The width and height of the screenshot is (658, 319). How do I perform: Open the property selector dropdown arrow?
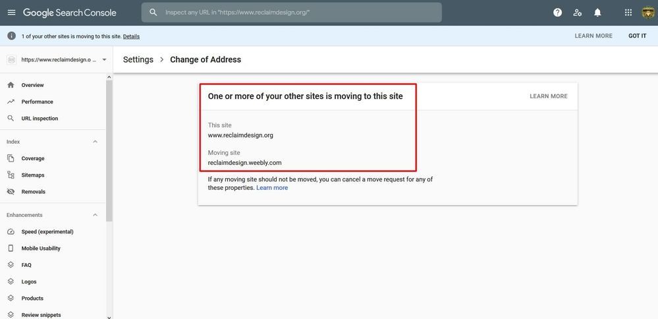click(104, 59)
